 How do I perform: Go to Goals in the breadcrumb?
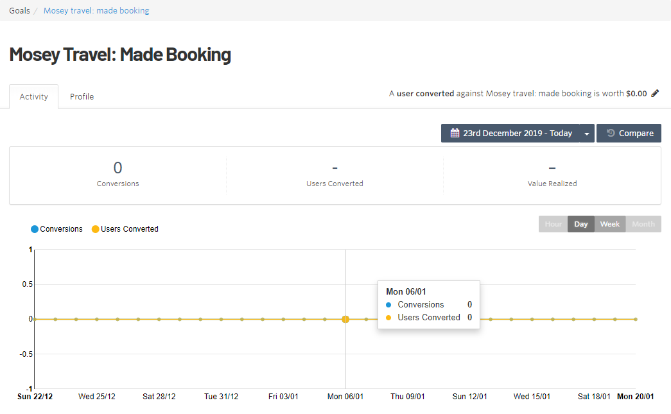(19, 11)
